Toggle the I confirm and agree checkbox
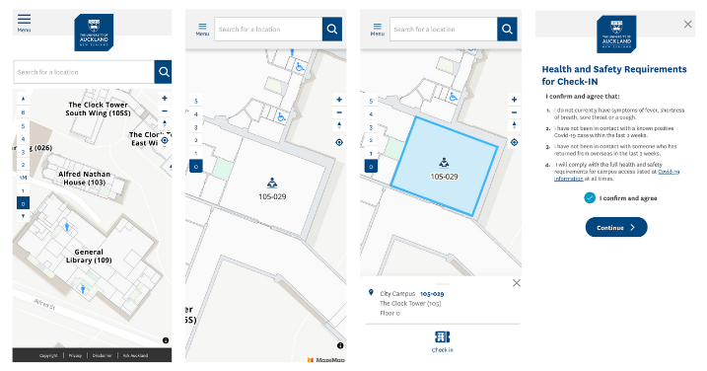 590,197
